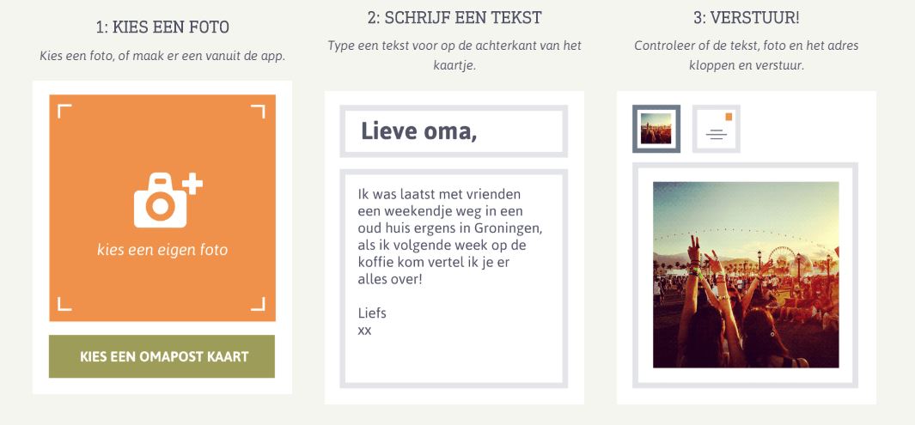Select the orange photo picker area
Screen dimensions: 915x425
(x=162, y=208)
